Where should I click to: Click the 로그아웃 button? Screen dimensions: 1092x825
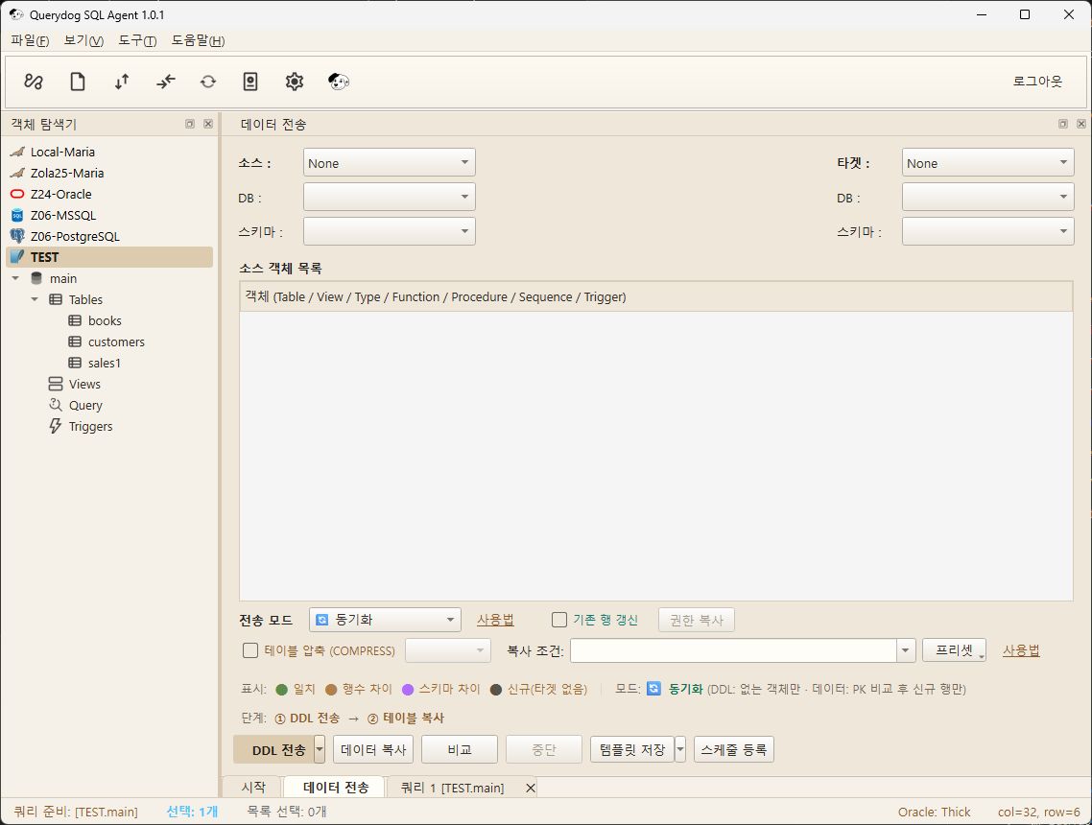1037,82
